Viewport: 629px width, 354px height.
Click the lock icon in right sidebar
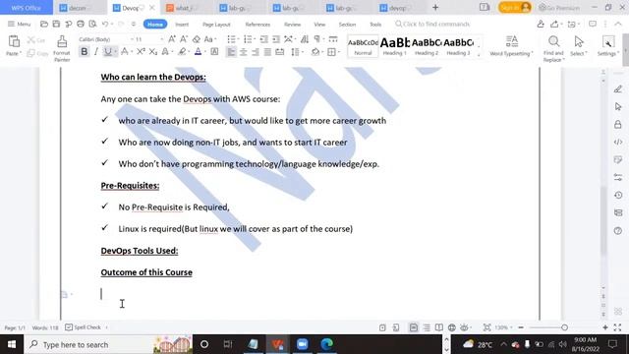coord(618,125)
